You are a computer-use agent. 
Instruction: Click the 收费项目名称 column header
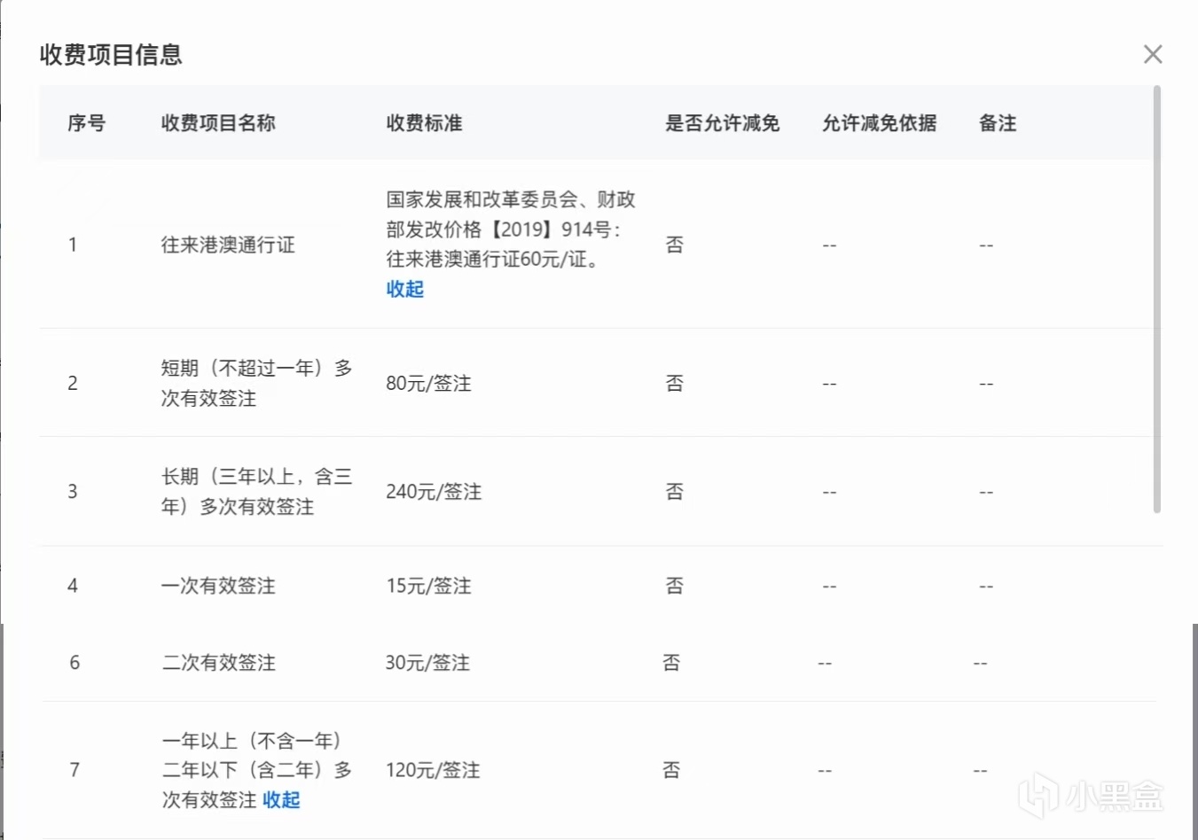(218, 123)
